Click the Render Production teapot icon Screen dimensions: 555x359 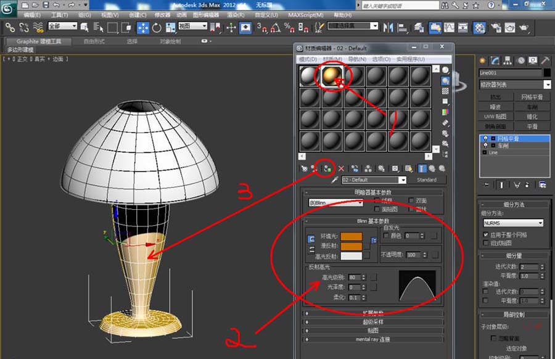(x=524, y=28)
